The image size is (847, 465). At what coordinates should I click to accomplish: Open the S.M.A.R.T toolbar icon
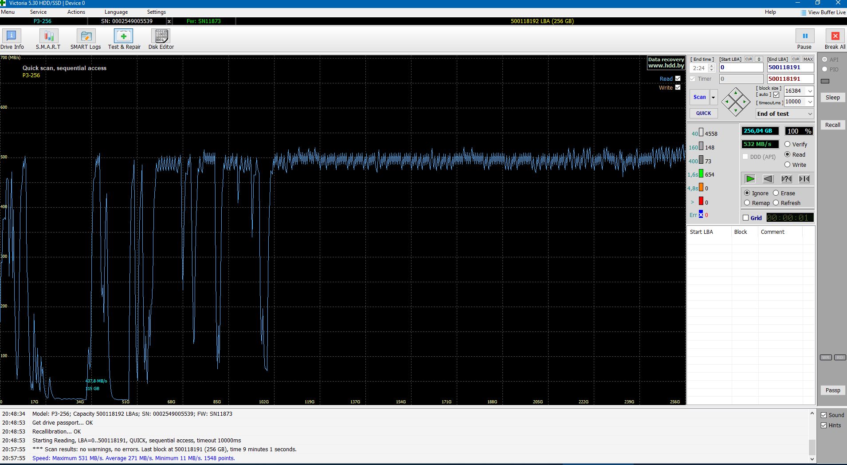[x=48, y=39]
